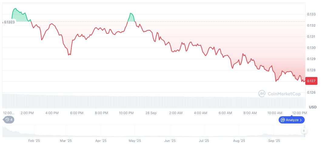Select Aug '25 in range navigator

click(x=239, y=141)
